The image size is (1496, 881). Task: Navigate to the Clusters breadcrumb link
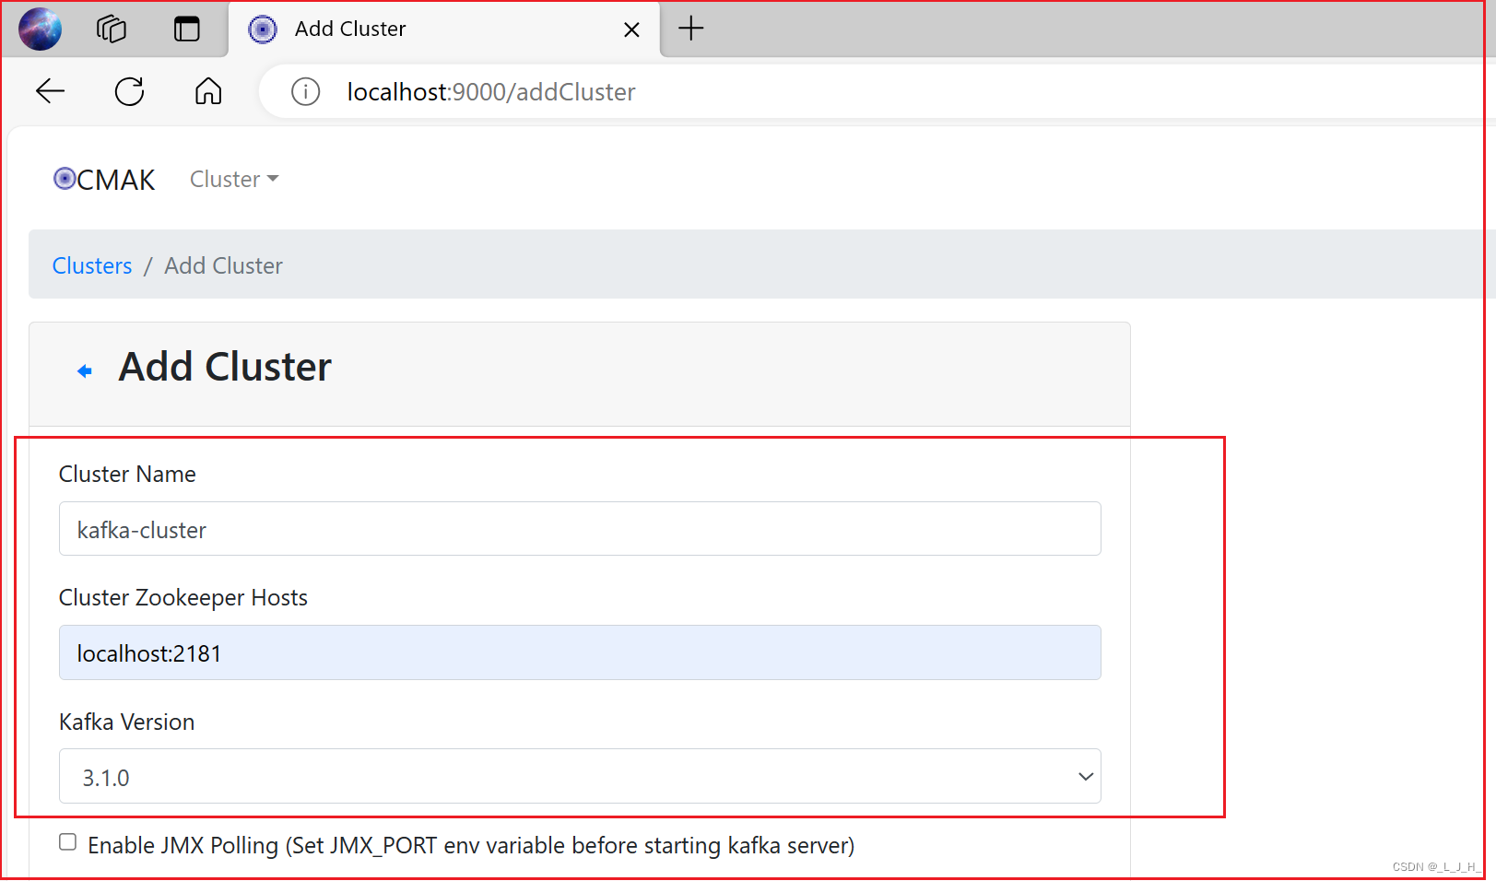pyautogui.click(x=91, y=265)
